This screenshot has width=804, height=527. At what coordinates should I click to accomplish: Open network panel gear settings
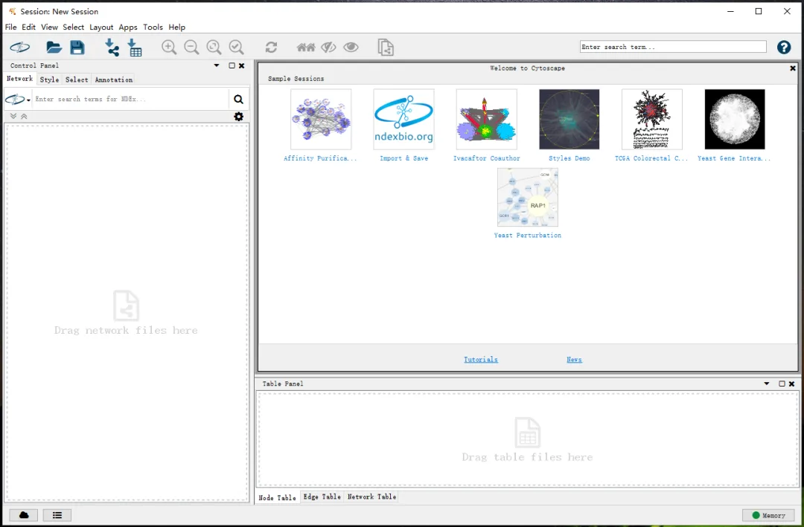coord(238,116)
